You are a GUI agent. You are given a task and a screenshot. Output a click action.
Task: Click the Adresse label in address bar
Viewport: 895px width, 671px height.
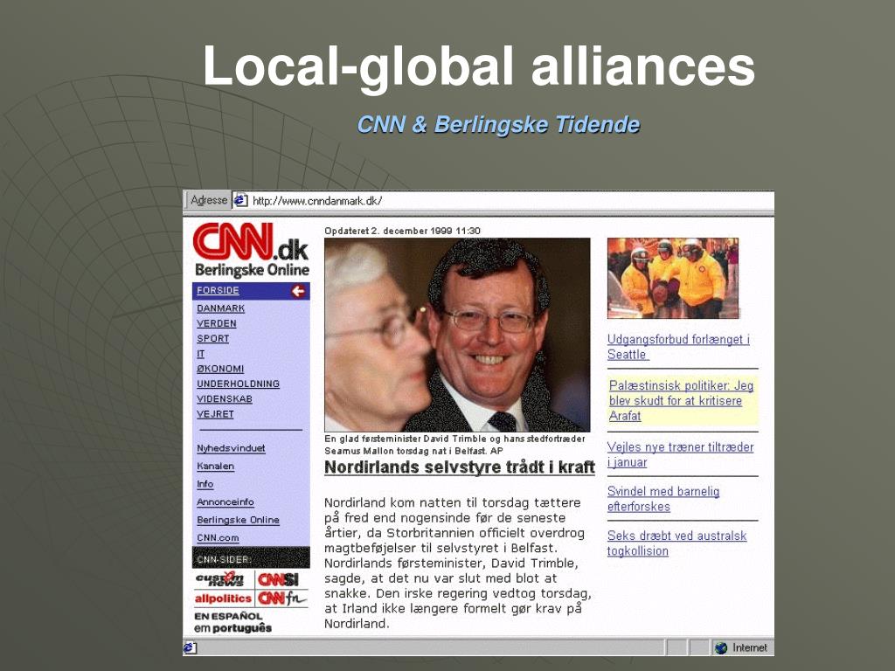click(x=208, y=200)
